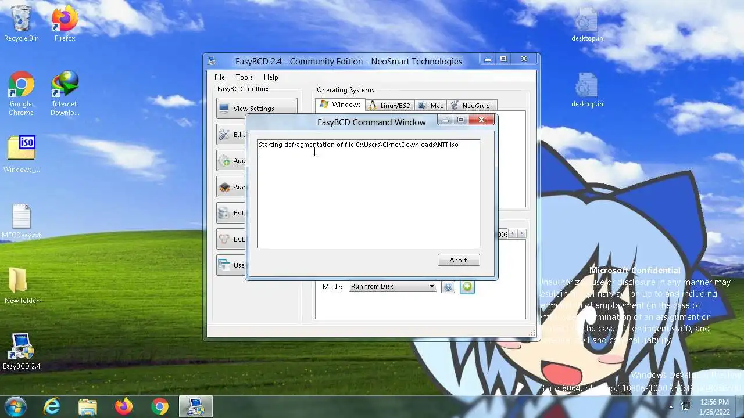Select the defragmentation status line text
The height and width of the screenshot is (418, 744).
click(x=358, y=145)
